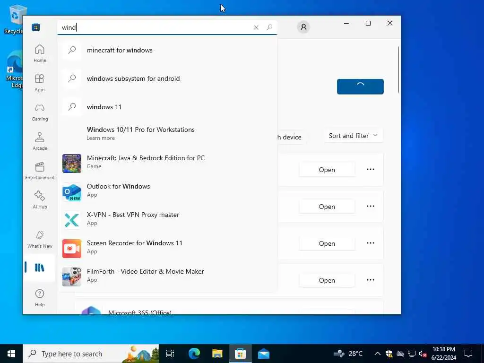Open the notification center icon
The height and width of the screenshot is (363, 484).
[x=468, y=354]
